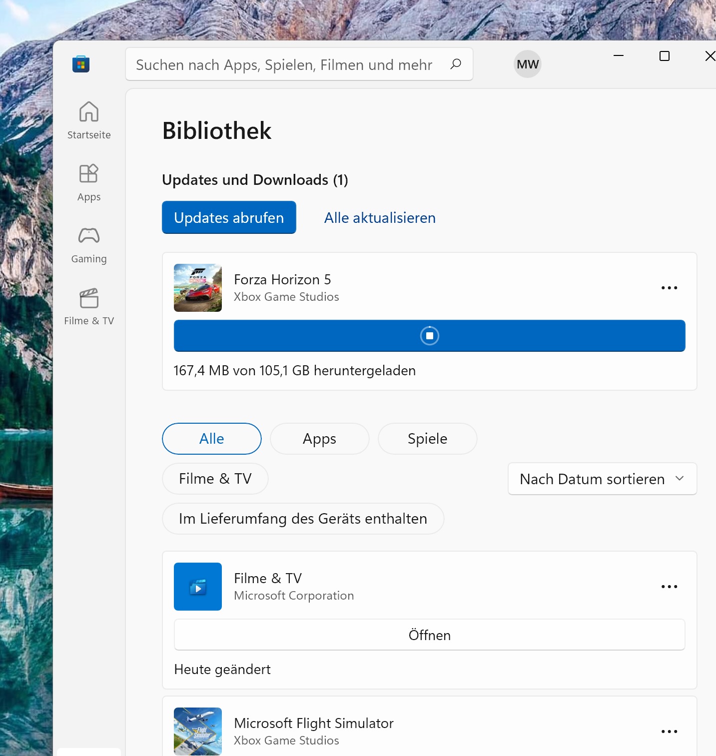
Task: Open the Nach Datum sortieren dropdown
Action: 602,479
